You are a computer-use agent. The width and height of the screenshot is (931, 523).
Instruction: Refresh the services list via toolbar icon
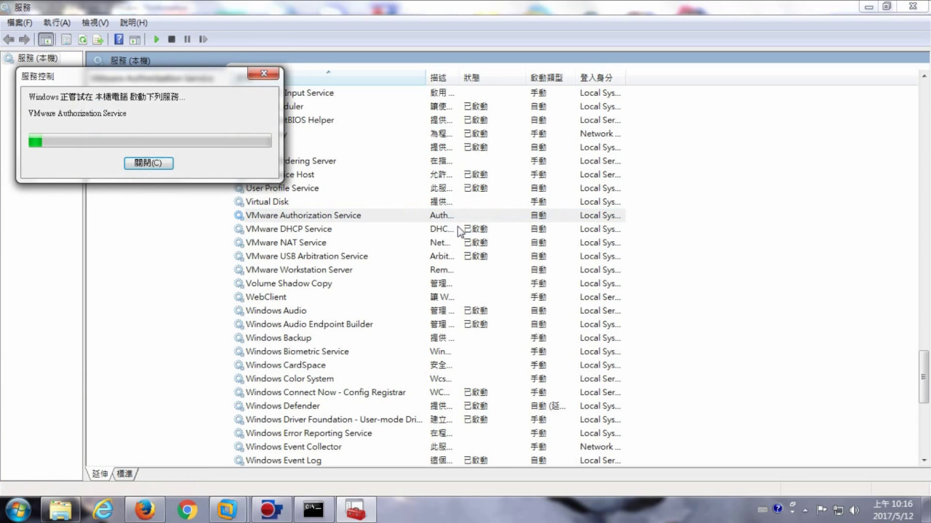click(82, 39)
